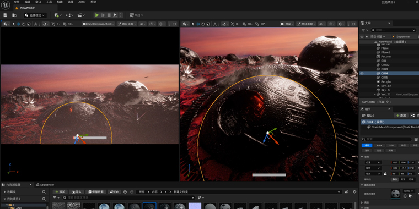Click the Unreal Engine logo

[6, 4]
